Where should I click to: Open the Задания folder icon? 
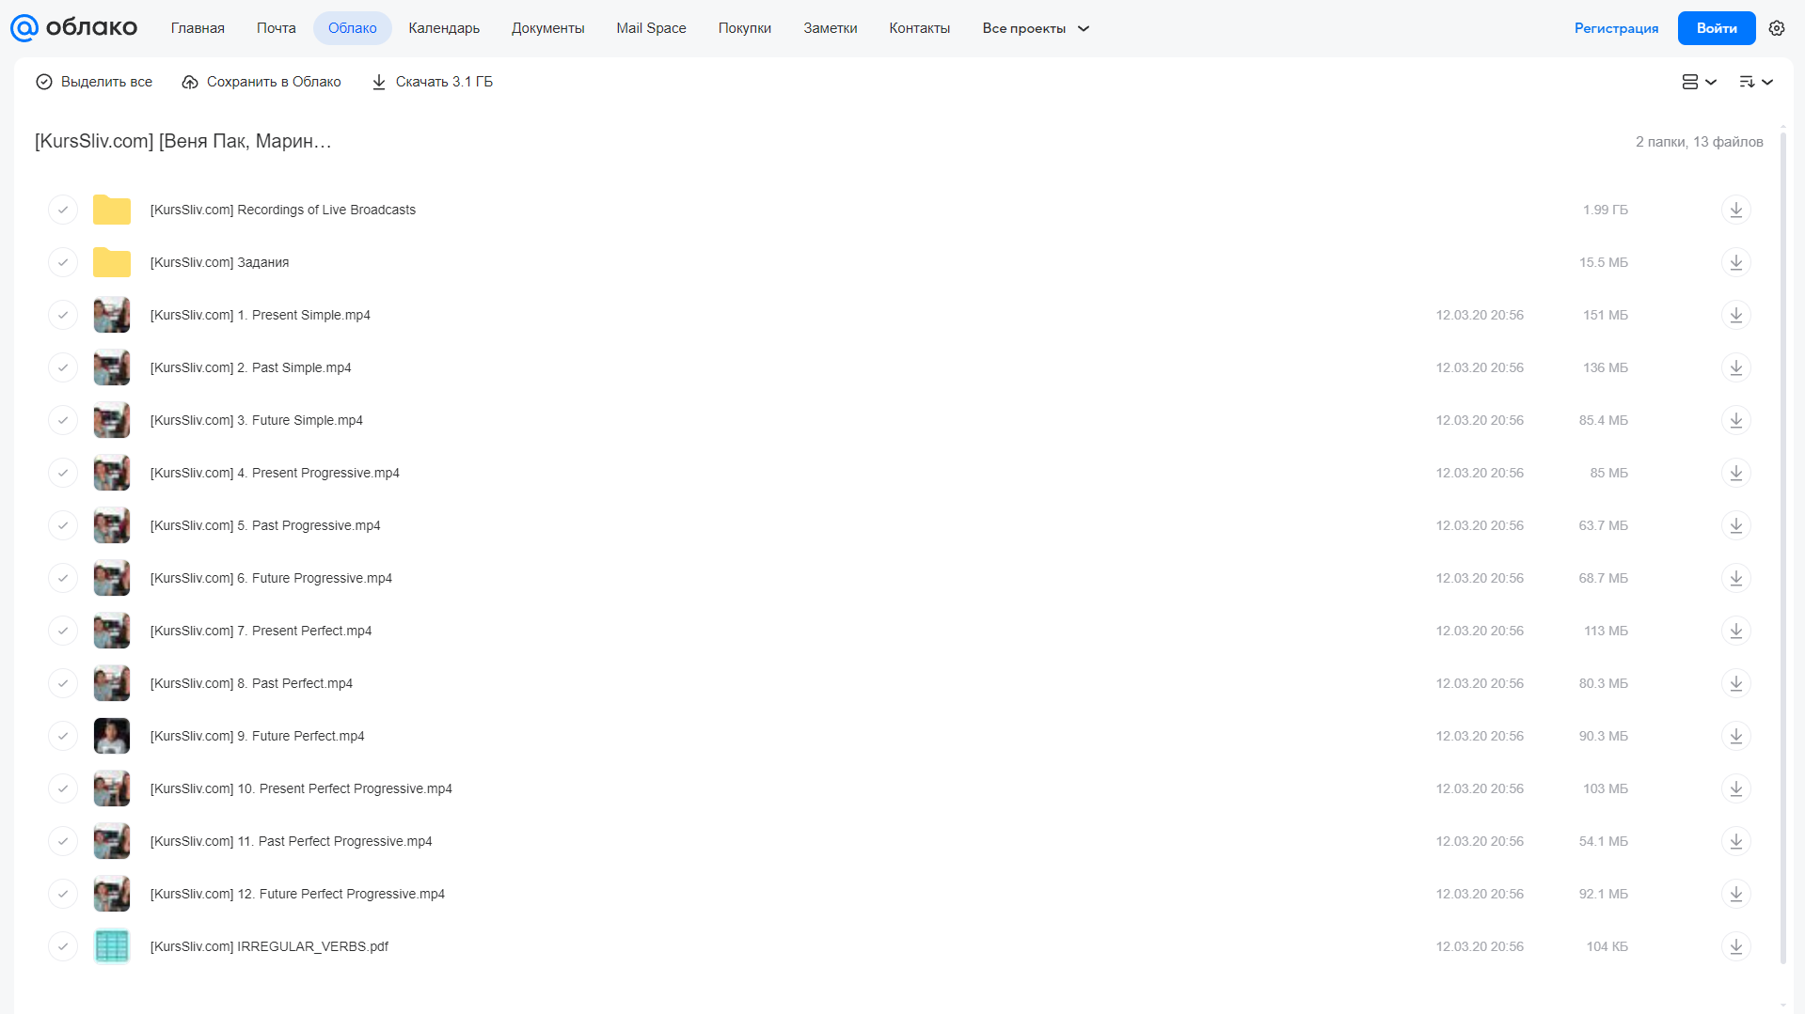pyautogui.click(x=112, y=262)
